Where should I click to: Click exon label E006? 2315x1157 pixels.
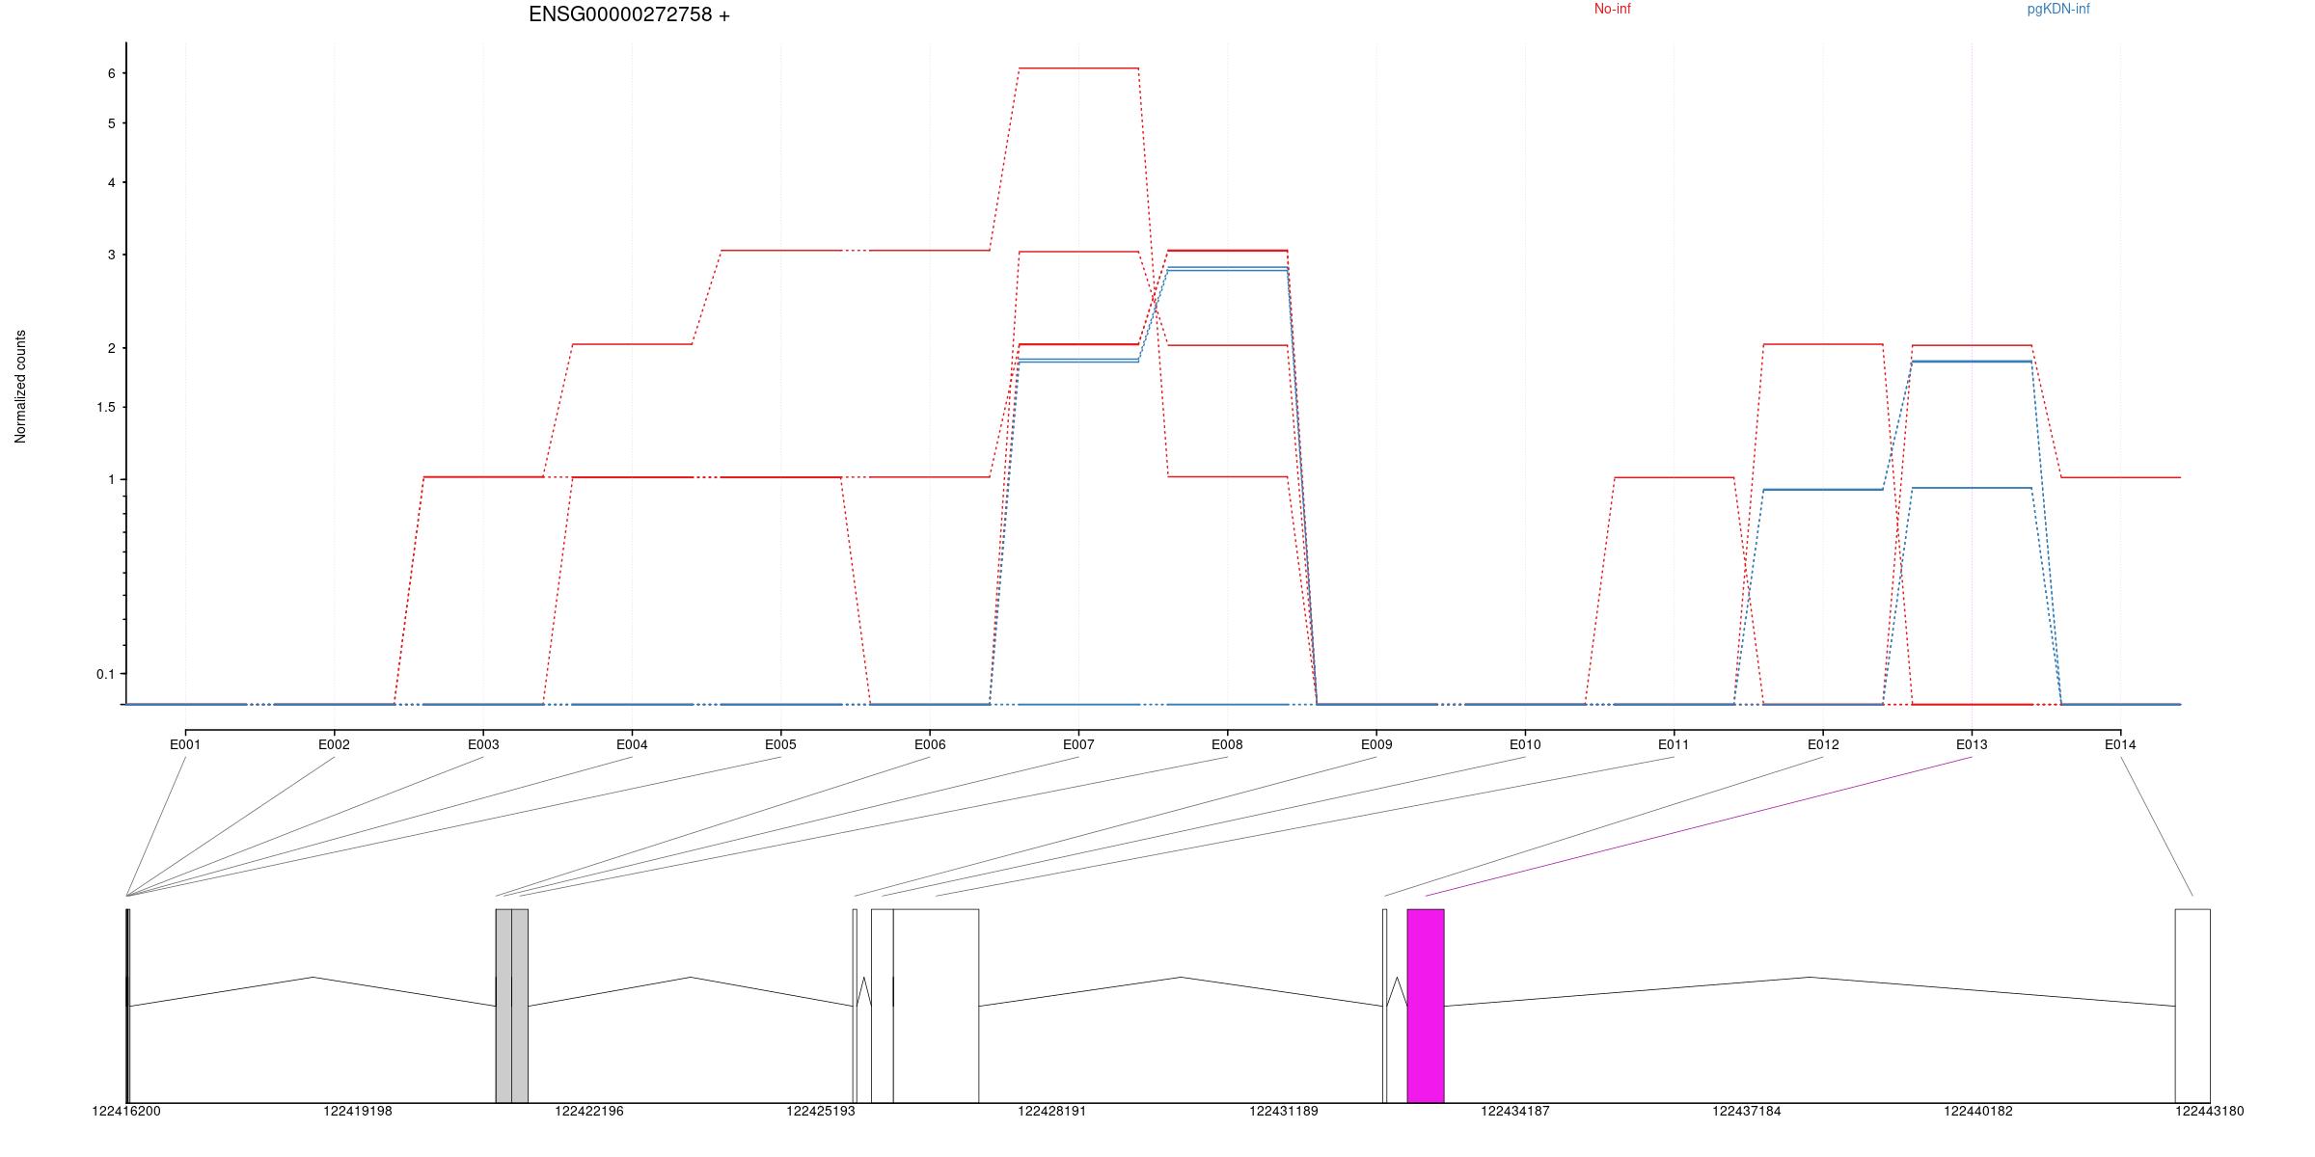tap(930, 744)
